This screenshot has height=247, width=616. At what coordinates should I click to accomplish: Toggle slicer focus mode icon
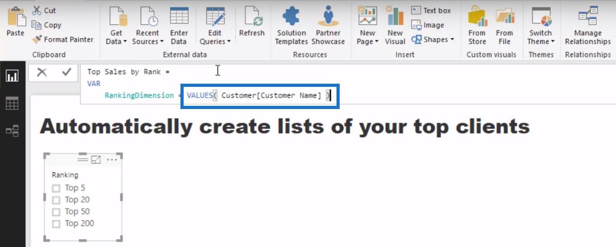[96, 160]
